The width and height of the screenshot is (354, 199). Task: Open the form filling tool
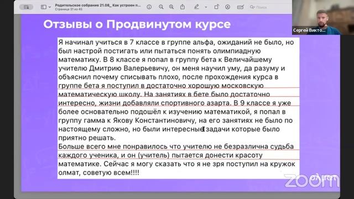pyautogui.click(x=240, y=7)
